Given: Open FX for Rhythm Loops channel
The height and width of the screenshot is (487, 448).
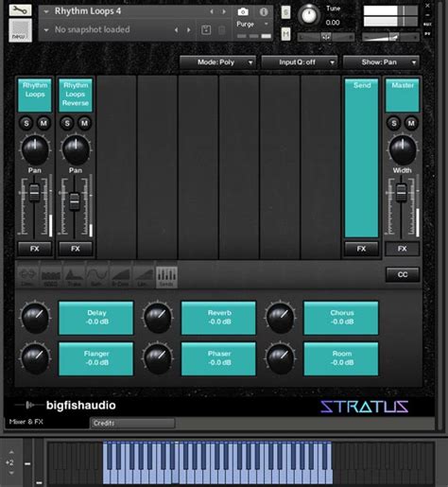Looking at the screenshot, I should click(35, 249).
